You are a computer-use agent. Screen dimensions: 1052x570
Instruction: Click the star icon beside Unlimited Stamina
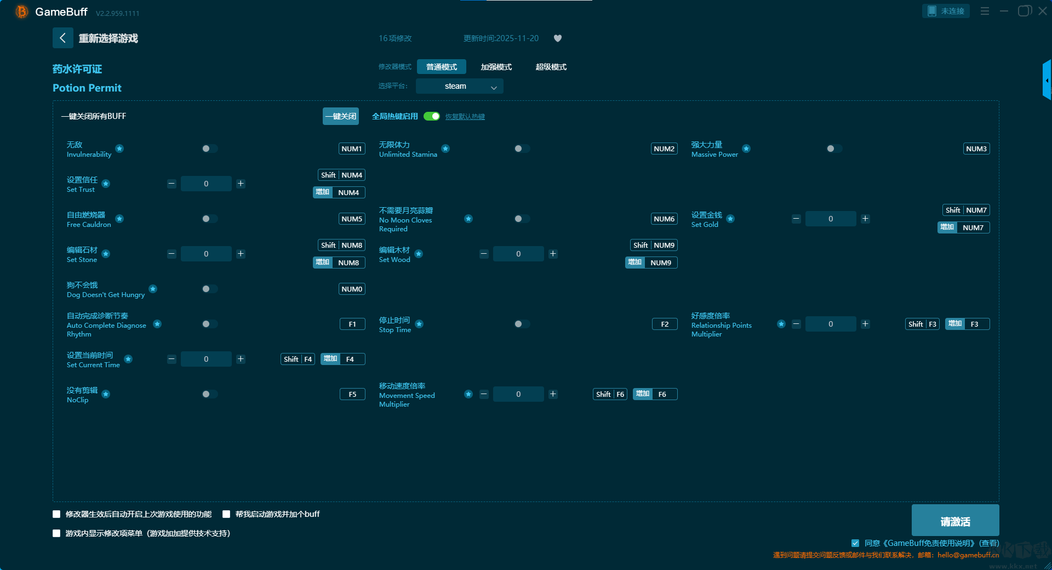(445, 149)
